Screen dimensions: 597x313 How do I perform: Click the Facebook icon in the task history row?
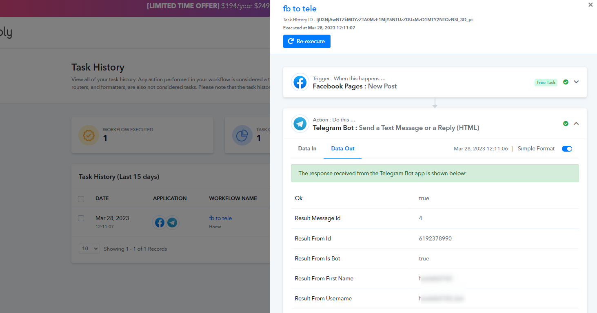160,222
